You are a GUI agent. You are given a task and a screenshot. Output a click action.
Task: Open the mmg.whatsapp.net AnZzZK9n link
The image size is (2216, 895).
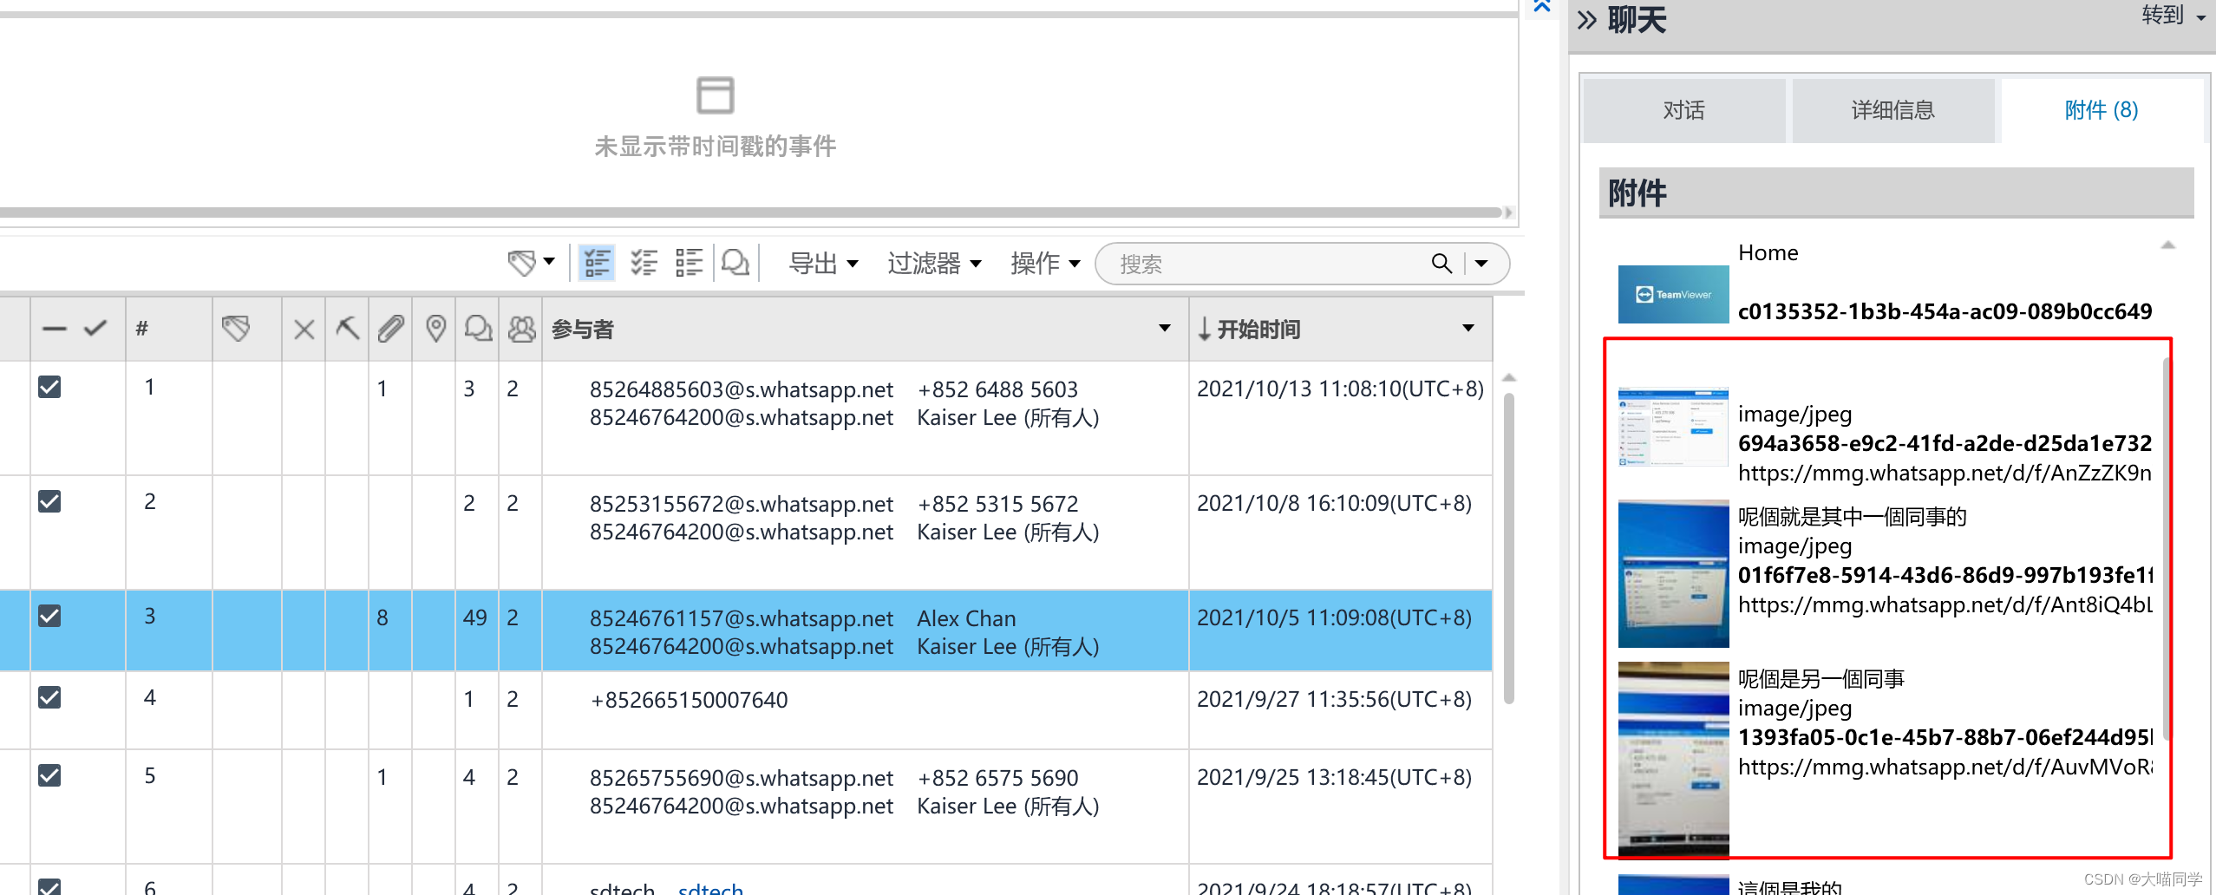click(1945, 473)
